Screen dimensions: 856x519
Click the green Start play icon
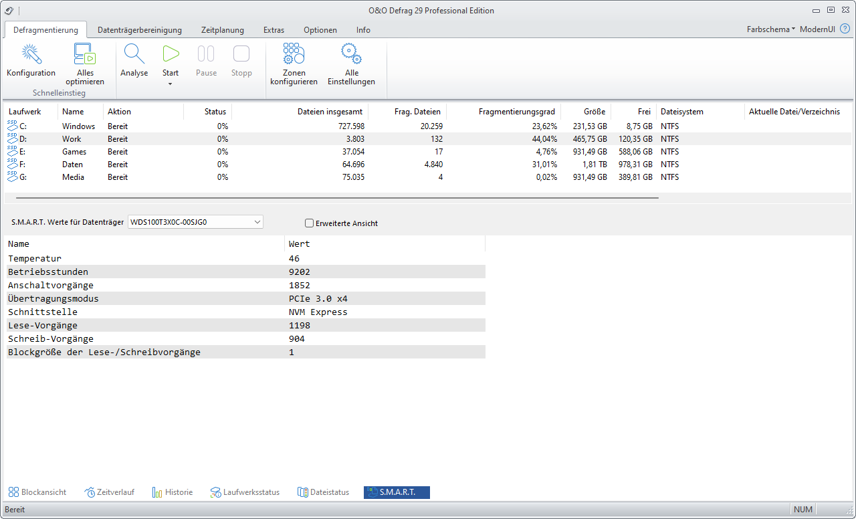click(171, 54)
